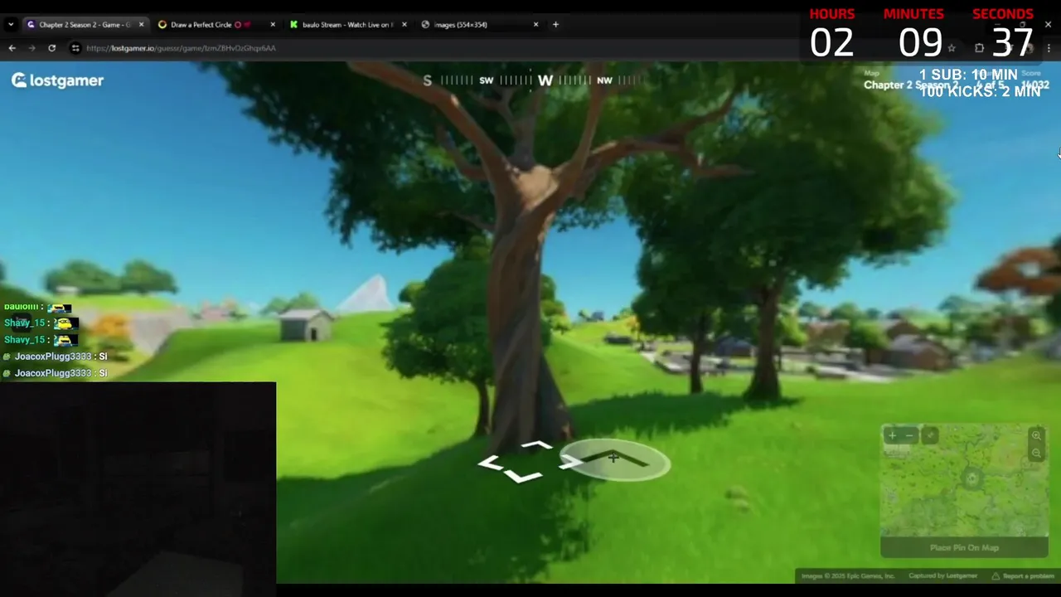Click Place Pin On Map button
Image resolution: width=1061 pixels, height=597 pixels.
(964, 547)
